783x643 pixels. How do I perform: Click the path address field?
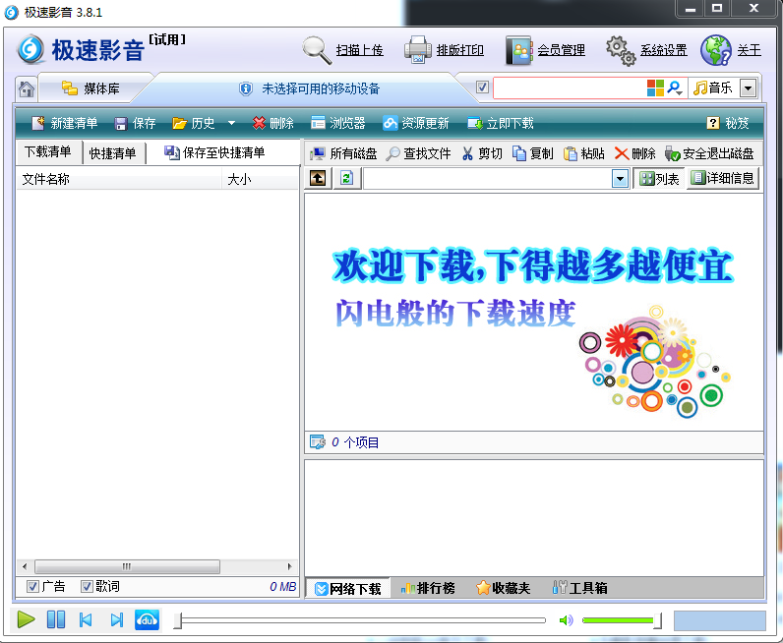(x=488, y=179)
